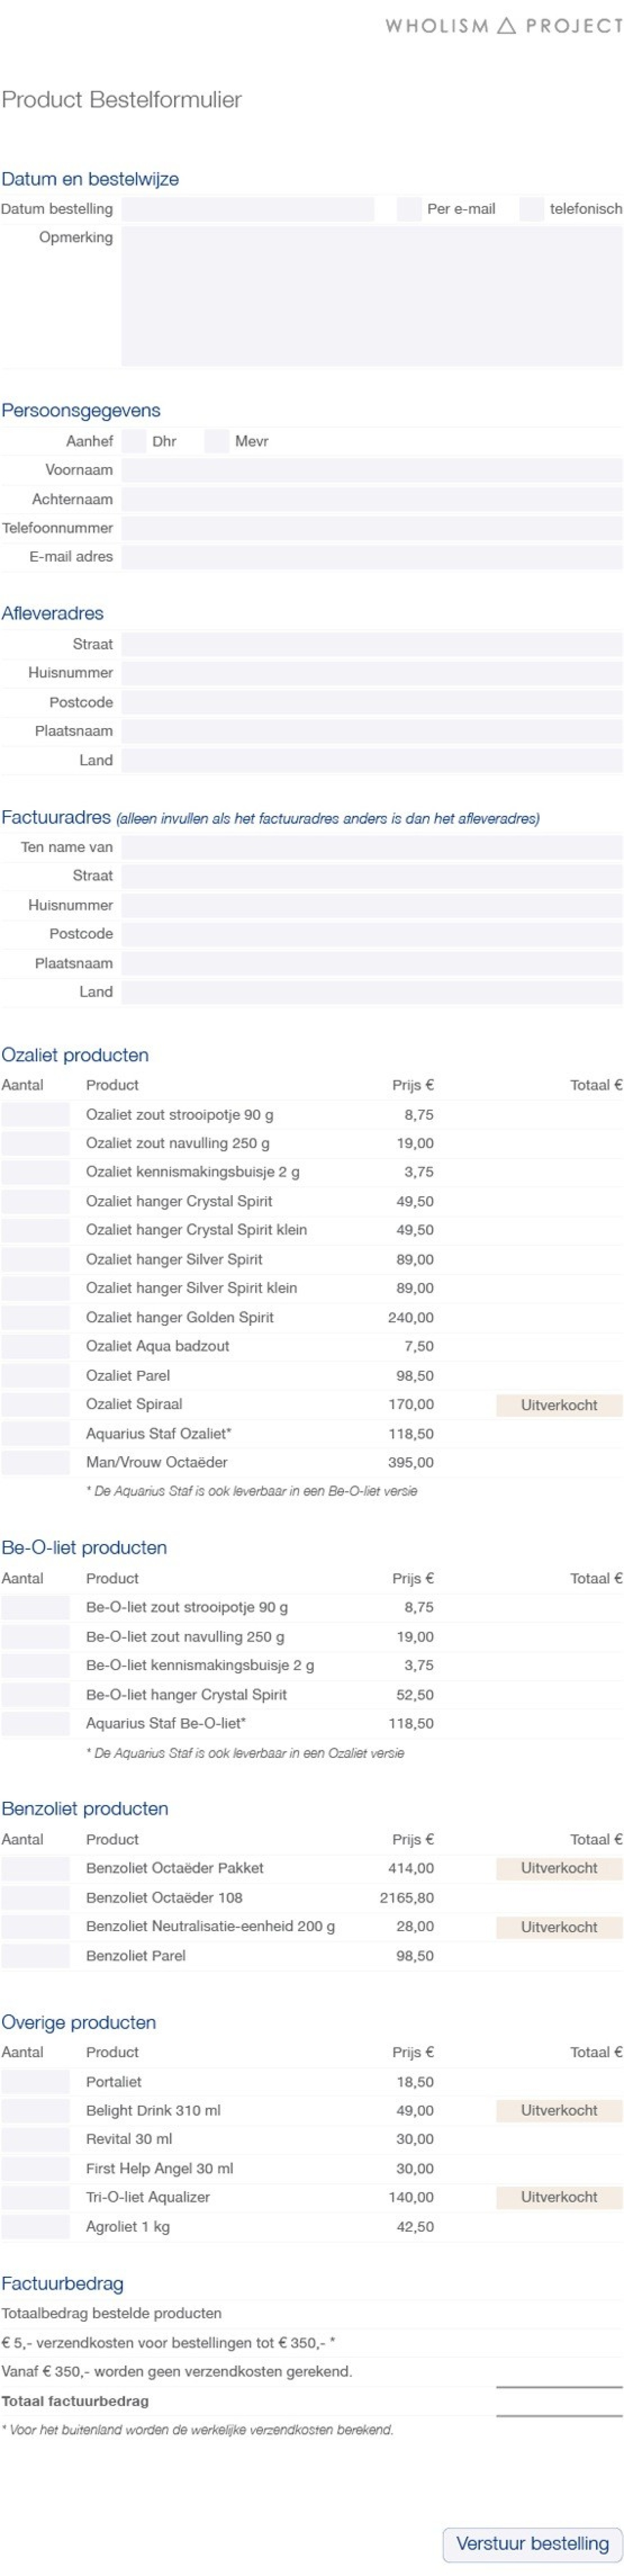Image resolution: width=624 pixels, height=2576 pixels.
Task: Focus quantity field for Benzoliet Octaëder 108
Action: point(36,1897)
